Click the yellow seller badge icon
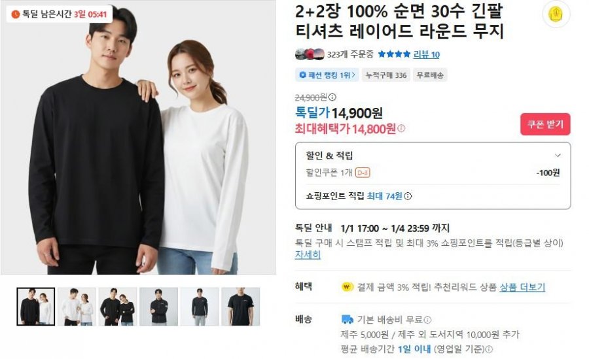 (556, 14)
